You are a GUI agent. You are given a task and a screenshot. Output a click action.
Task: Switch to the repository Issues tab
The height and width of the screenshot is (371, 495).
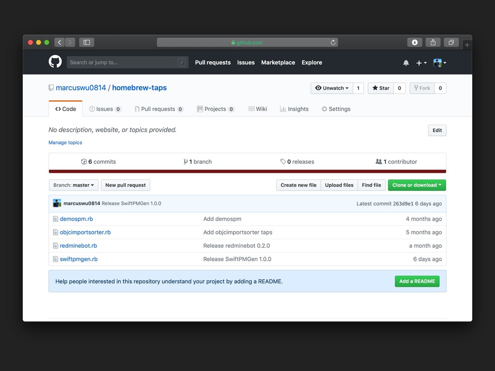coord(105,109)
